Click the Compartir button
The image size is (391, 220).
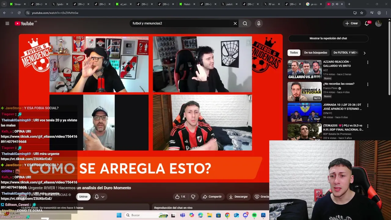[212, 197]
